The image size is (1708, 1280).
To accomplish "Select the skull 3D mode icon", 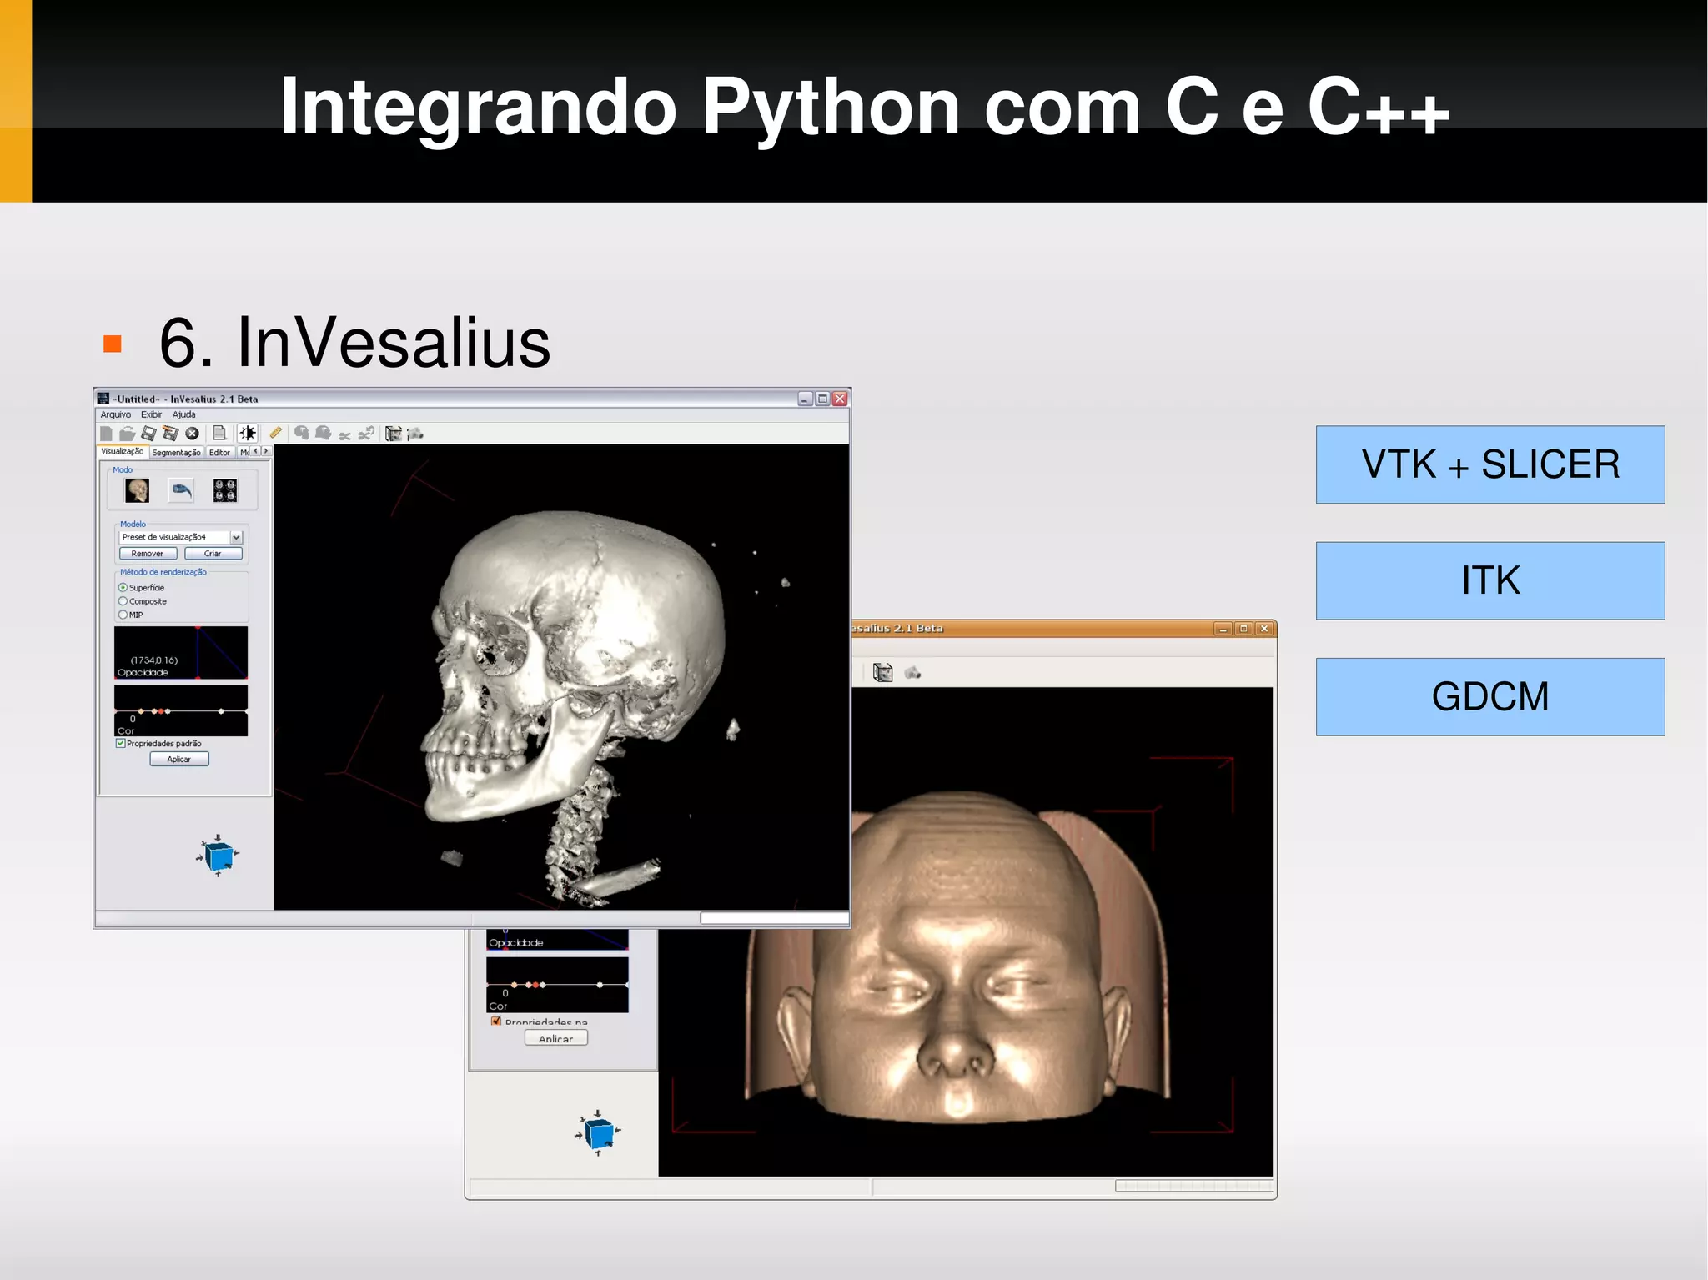I will tap(137, 490).
